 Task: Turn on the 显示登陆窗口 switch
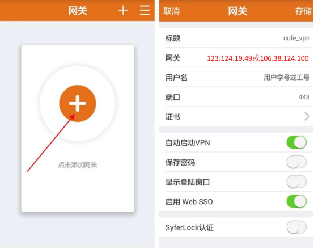click(296, 182)
